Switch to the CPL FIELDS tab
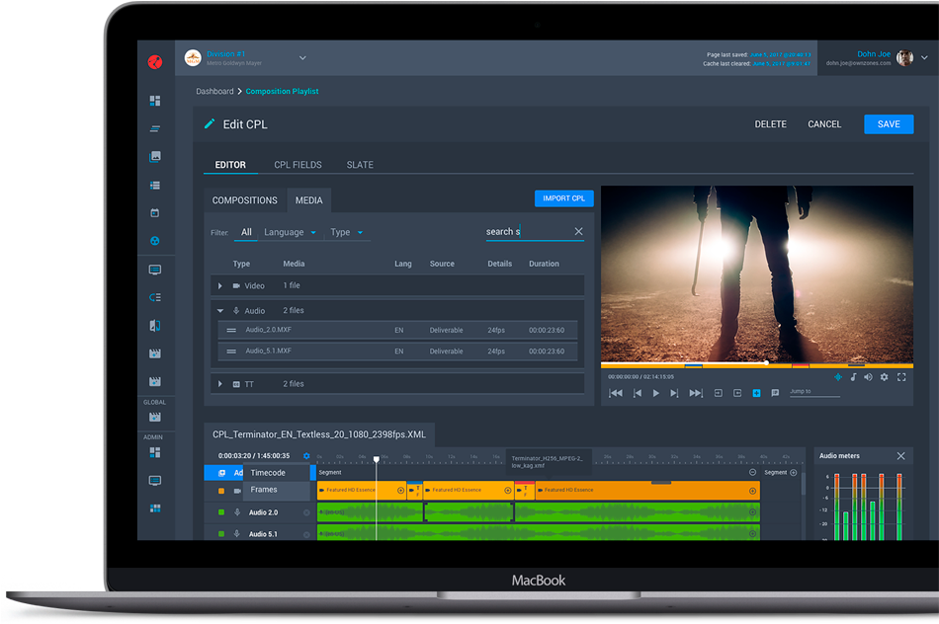Viewport: 939px width, 624px height. click(296, 165)
